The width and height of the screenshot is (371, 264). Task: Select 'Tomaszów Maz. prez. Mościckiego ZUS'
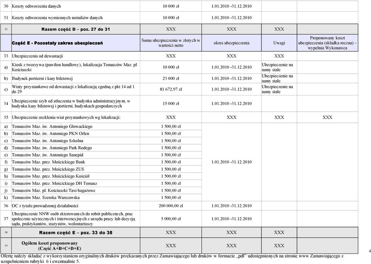click(x=48, y=169)
